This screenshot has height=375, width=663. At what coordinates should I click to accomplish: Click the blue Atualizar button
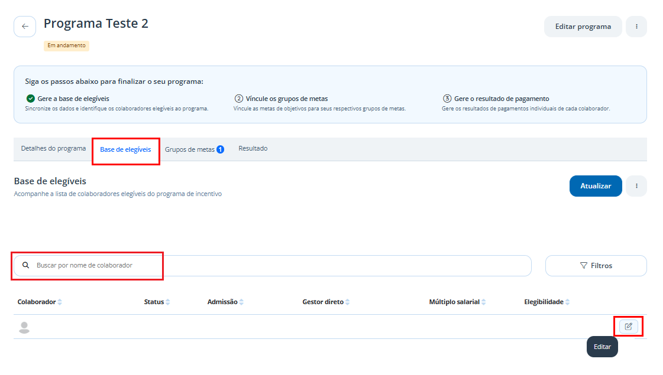click(x=596, y=186)
